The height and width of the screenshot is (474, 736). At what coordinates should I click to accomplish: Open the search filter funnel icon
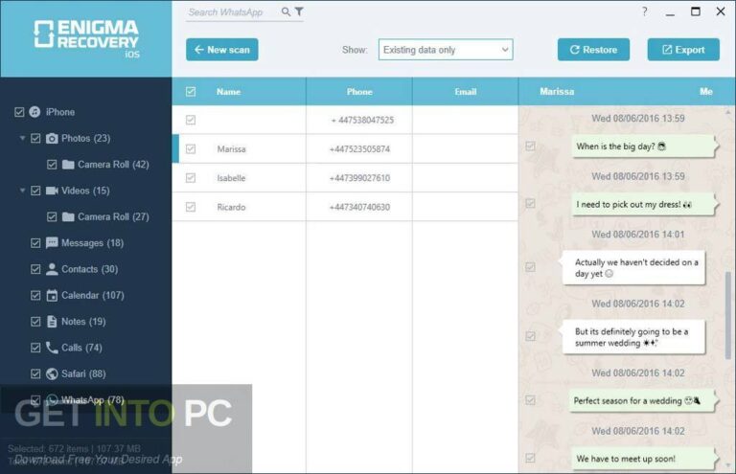click(x=299, y=11)
